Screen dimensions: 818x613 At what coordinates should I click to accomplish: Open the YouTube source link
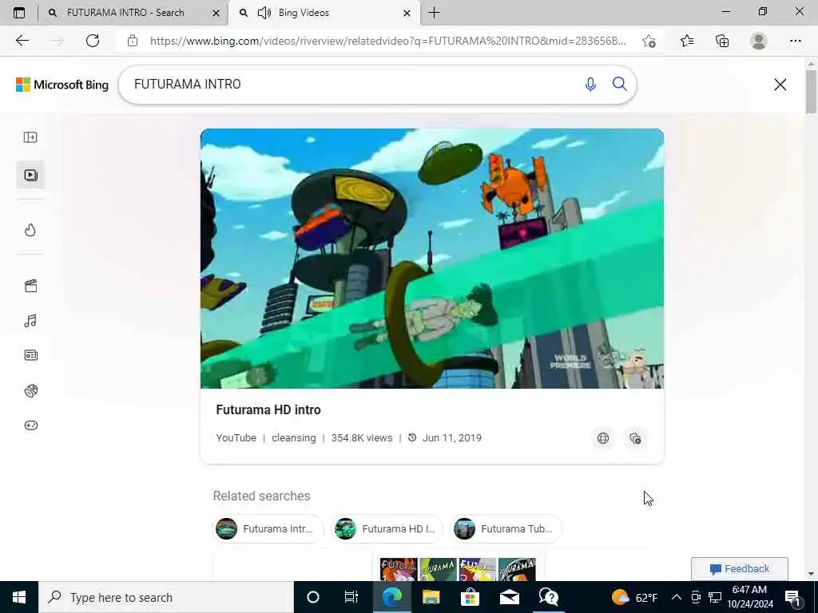[236, 438]
